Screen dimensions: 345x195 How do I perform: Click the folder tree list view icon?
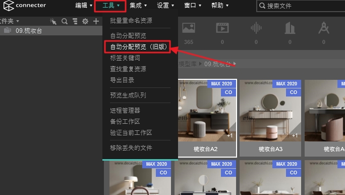pyautogui.click(x=75, y=21)
